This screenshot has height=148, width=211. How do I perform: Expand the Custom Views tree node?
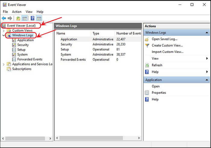click(4, 31)
